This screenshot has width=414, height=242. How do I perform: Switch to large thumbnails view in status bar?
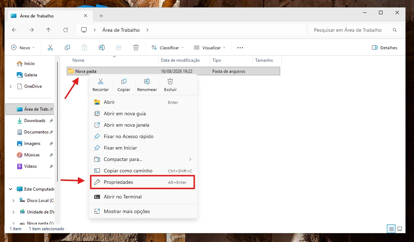400,229
